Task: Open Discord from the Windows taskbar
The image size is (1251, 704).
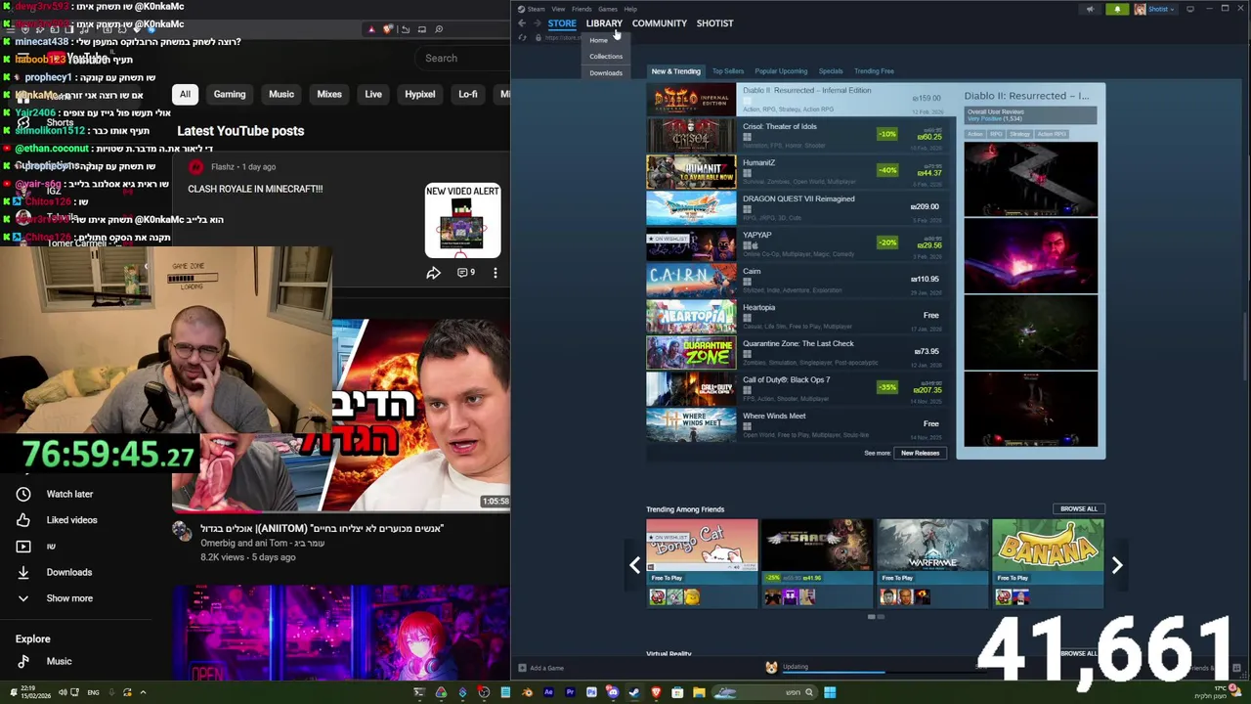Action: (x=613, y=692)
